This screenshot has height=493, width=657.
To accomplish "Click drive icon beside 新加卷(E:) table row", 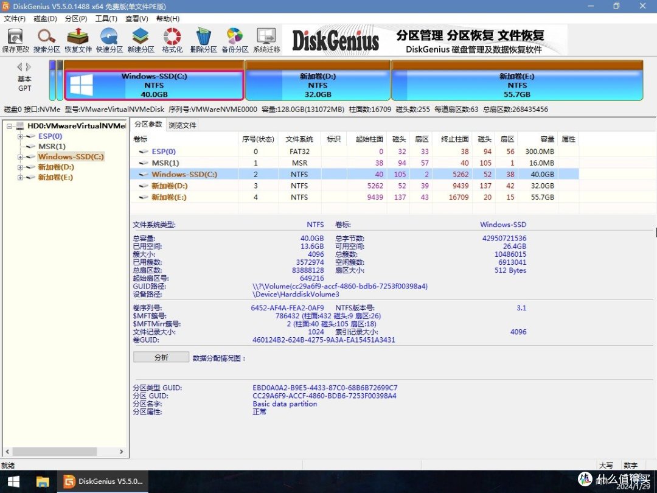I will (x=144, y=197).
